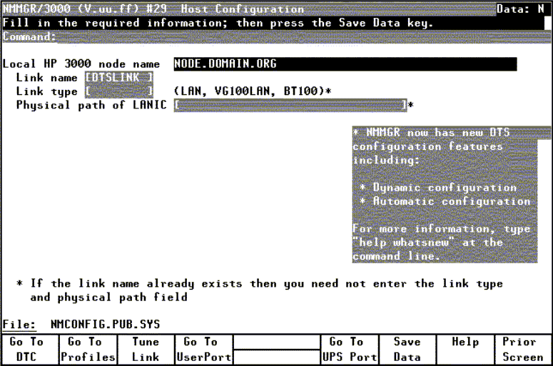Click Go To UserPort function key
The image size is (553, 366).
click(203, 350)
